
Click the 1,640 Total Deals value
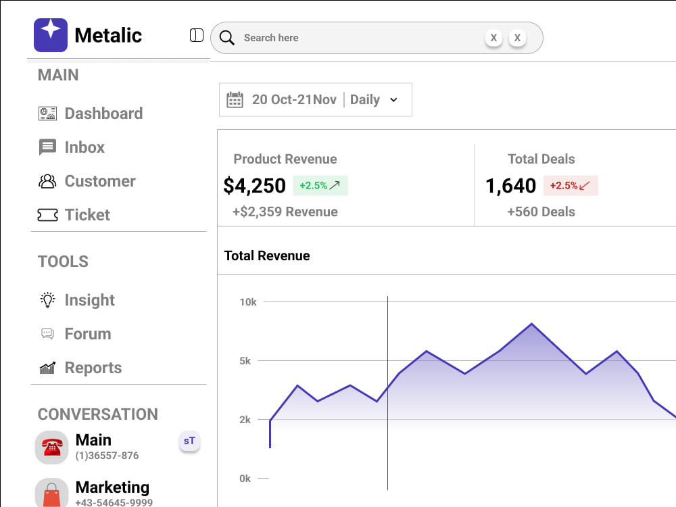(x=510, y=186)
